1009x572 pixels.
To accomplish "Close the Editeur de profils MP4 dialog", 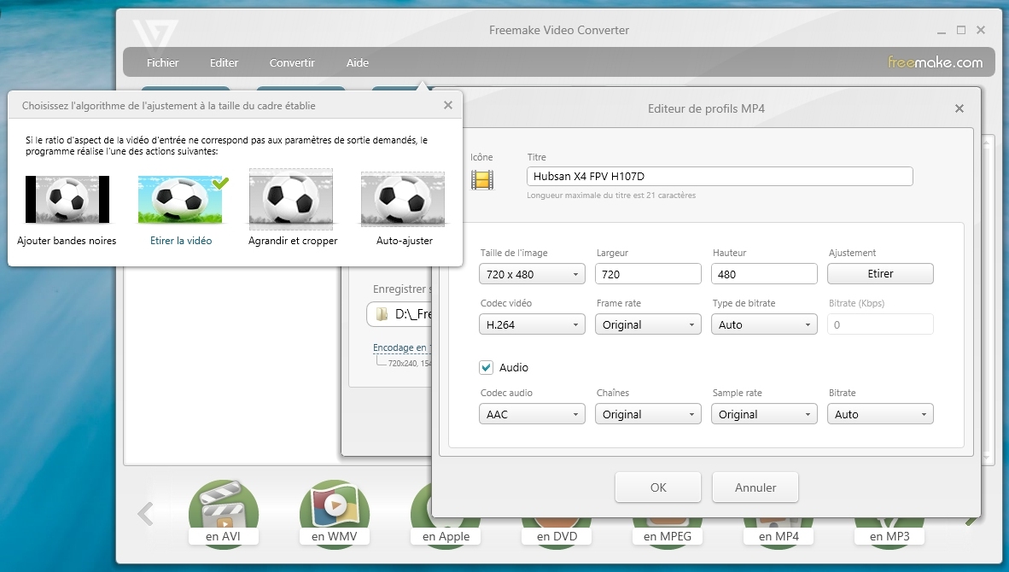I will pos(959,108).
